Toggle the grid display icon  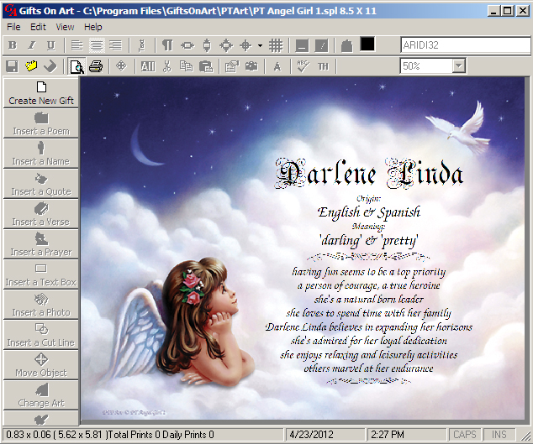click(276, 45)
